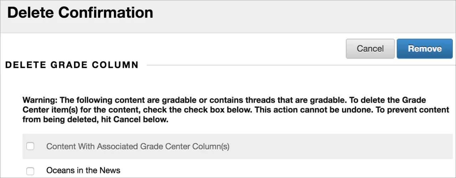Click the "Oceans in the News" label text
456x178 pixels.
(x=83, y=171)
